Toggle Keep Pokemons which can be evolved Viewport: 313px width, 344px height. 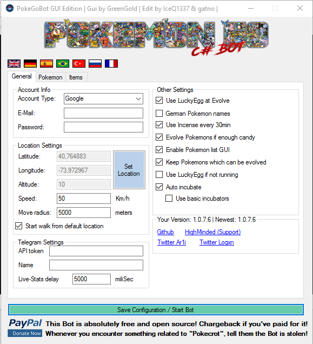(159, 162)
